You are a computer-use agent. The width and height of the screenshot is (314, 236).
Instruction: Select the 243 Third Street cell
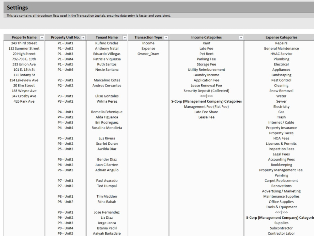24,43
